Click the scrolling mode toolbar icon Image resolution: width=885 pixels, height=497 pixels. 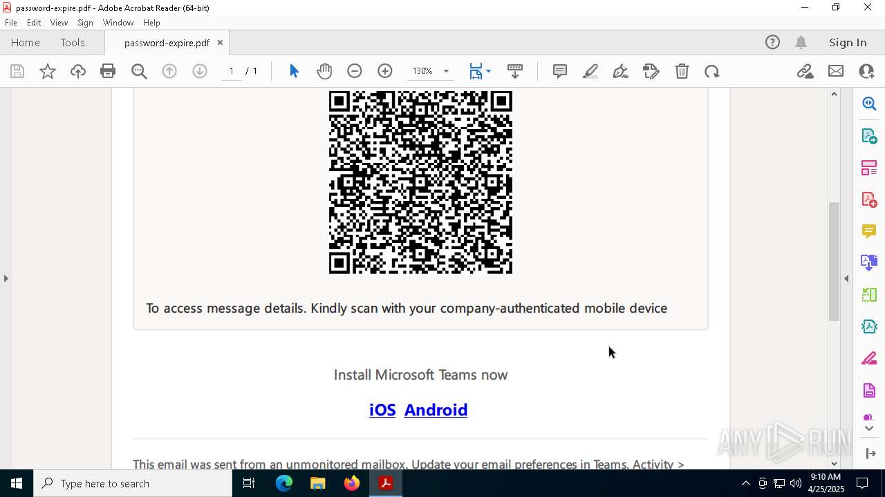pos(515,71)
